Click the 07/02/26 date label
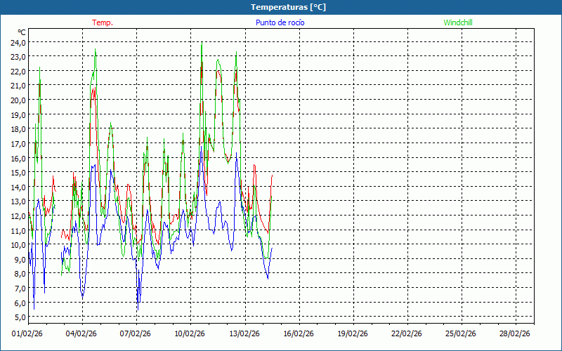Viewport: 562px width, 351px height. coord(136,334)
